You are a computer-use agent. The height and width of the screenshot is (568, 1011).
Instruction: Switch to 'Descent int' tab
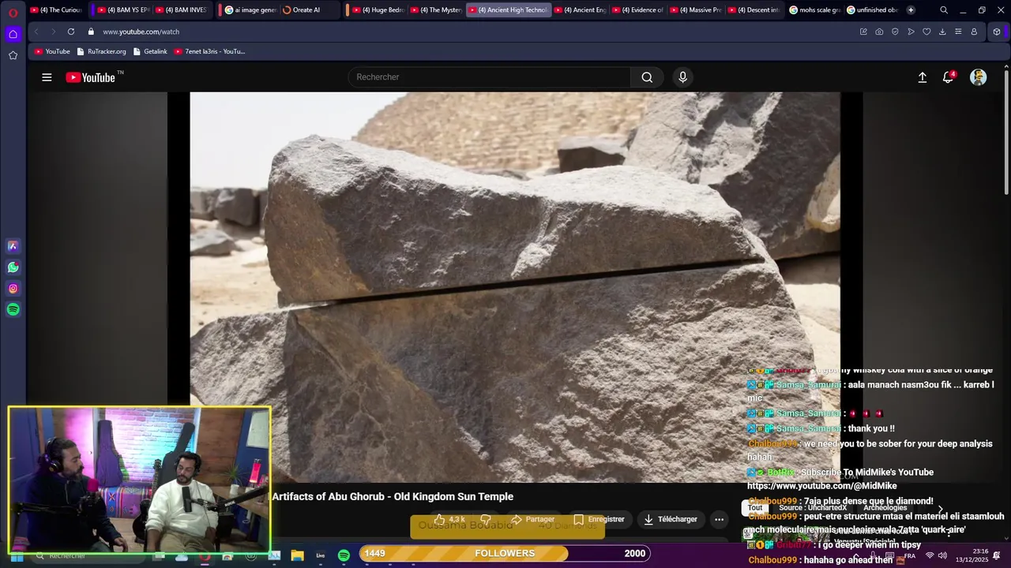coord(753,10)
